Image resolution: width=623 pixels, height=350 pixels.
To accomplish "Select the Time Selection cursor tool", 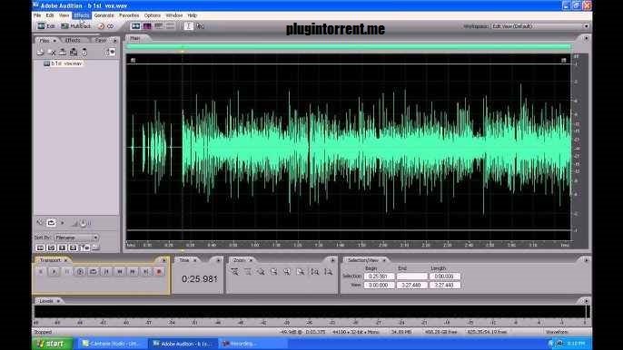I will (188, 26).
